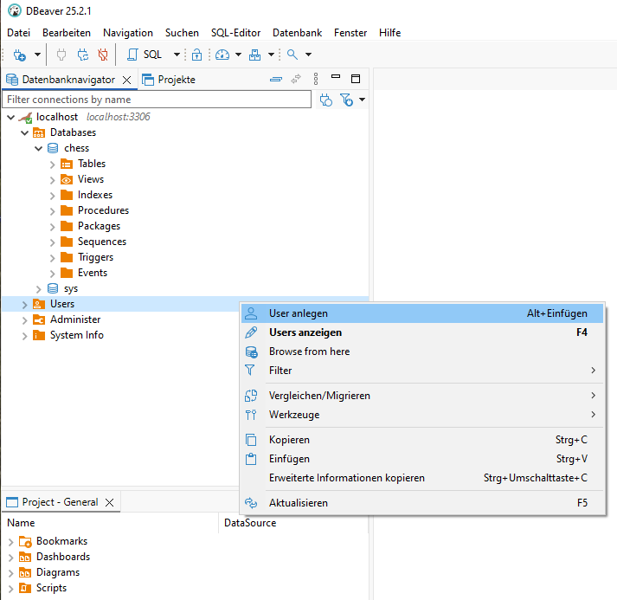617x600 pixels.
Task: Collapse the chess database node
Action: [39, 148]
